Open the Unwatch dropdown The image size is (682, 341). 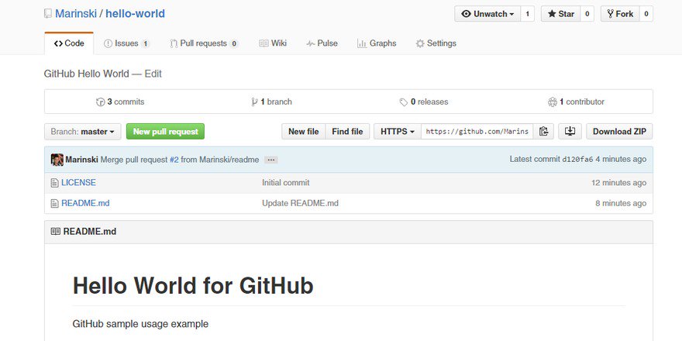pyautogui.click(x=487, y=14)
